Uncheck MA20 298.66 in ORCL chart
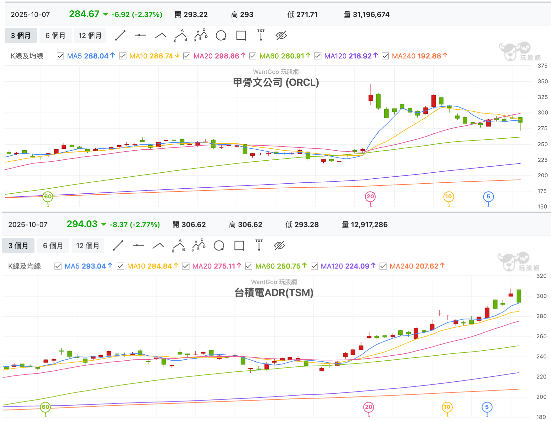 [x=187, y=56]
